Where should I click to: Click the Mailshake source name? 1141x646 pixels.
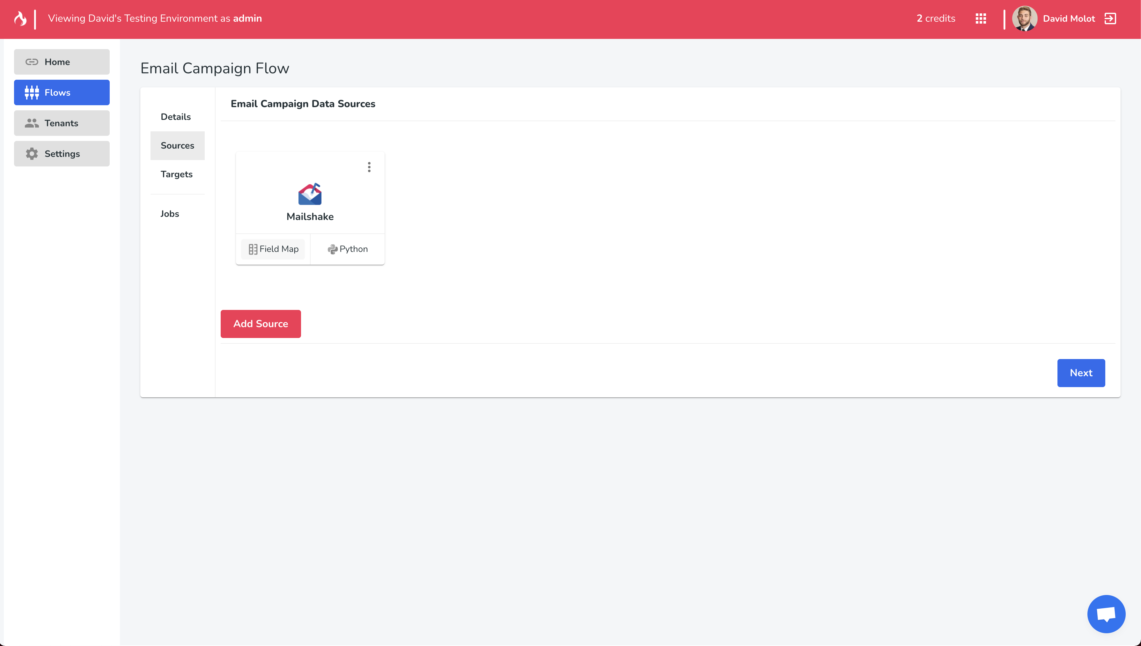(x=310, y=217)
